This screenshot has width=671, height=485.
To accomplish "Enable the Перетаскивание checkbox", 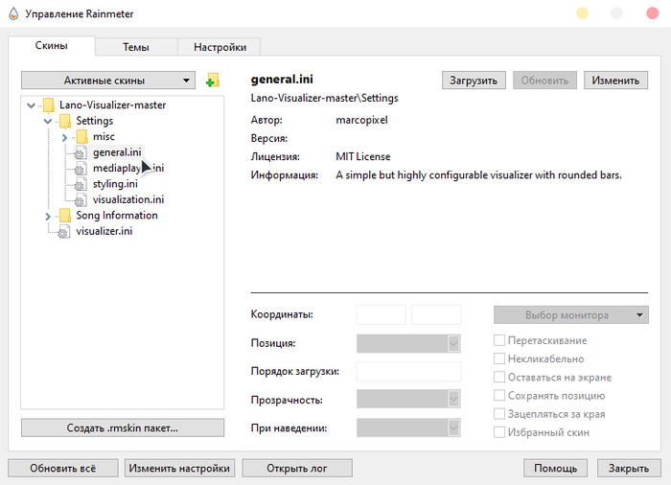I will 499,340.
